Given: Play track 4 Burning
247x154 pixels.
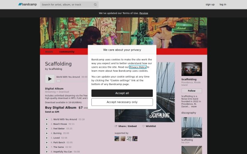Looking at the screenshot, I should [47, 133].
